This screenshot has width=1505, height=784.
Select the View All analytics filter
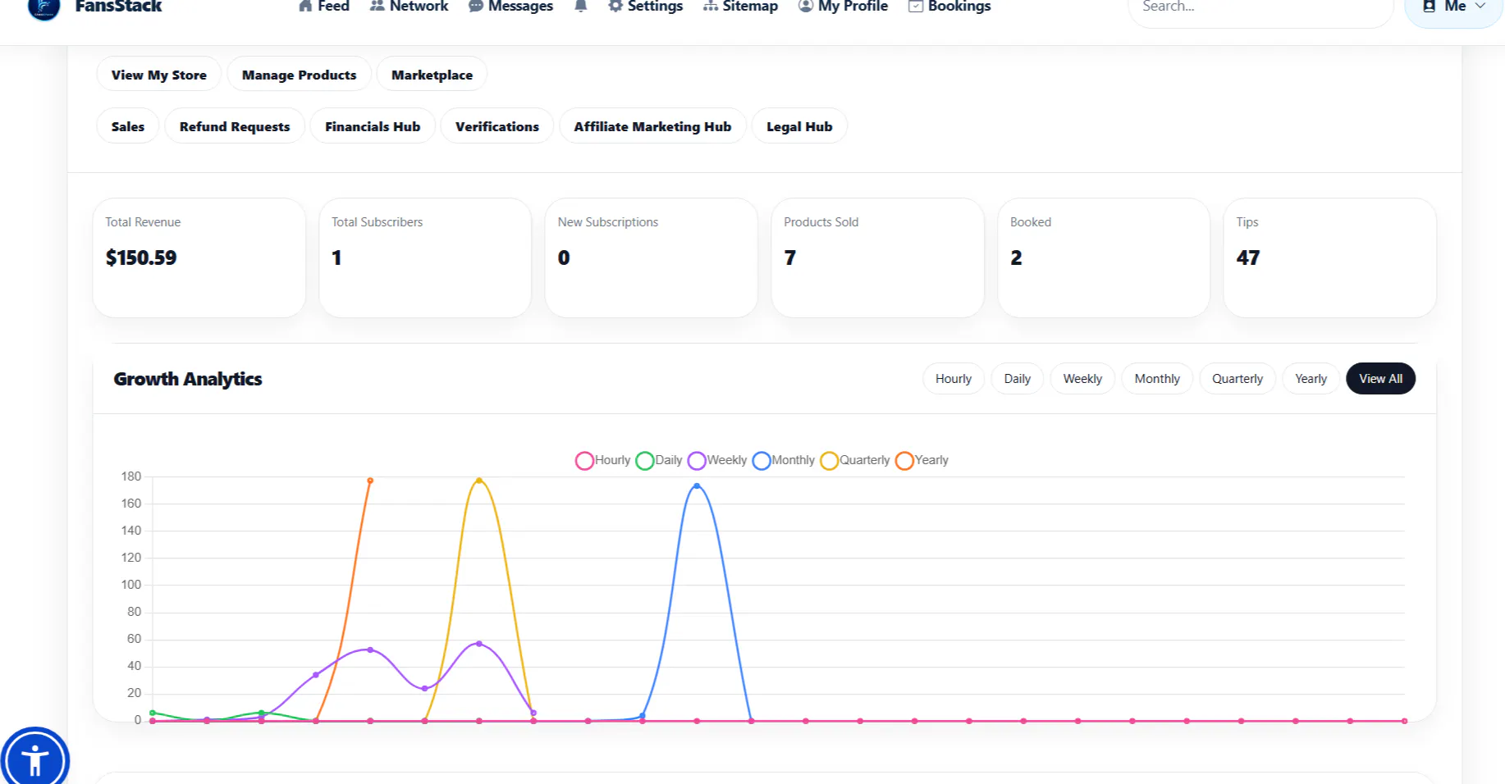pyautogui.click(x=1381, y=379)
